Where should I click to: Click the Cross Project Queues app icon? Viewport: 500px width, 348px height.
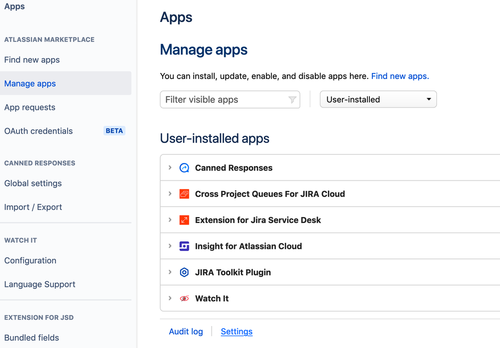tap(184, 194)
